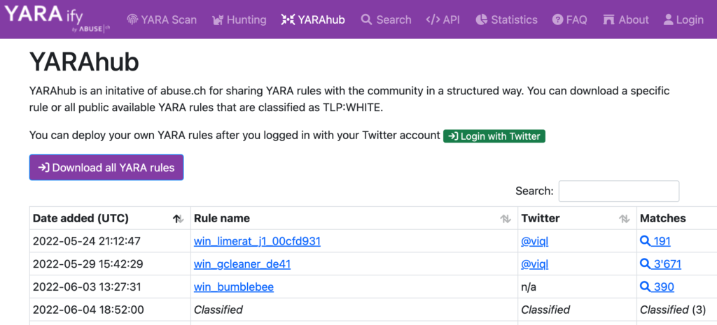Click the magnifier icon next to 191 matches
The height and width of the screenshot is (325, 717).
click(x=645, y=241)
